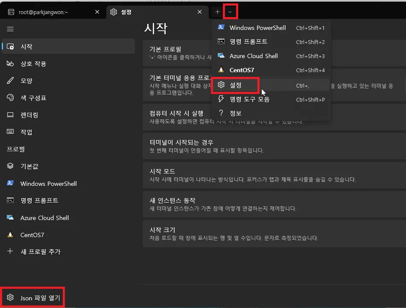406x308 pixels.
Task: Open 상호 작용 settings page
Action: 68,64
